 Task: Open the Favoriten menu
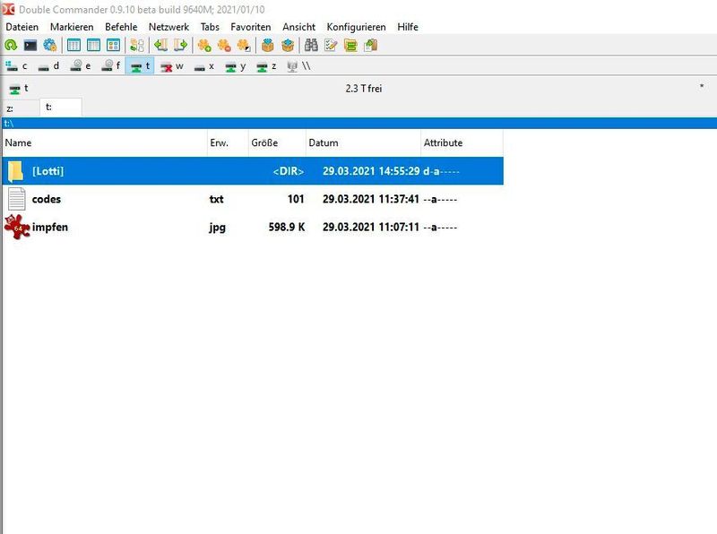click(x=251, y=27)
